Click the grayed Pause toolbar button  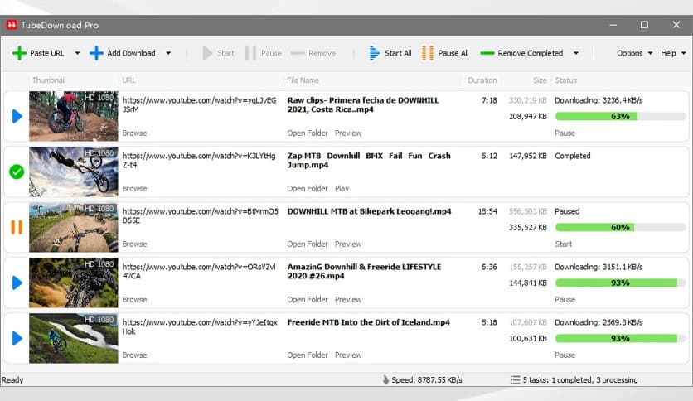(264, 53)
